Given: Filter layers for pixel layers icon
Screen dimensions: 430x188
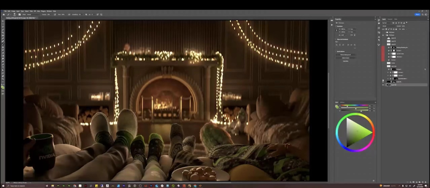Looking at the screenshot, I should (393, 23).
